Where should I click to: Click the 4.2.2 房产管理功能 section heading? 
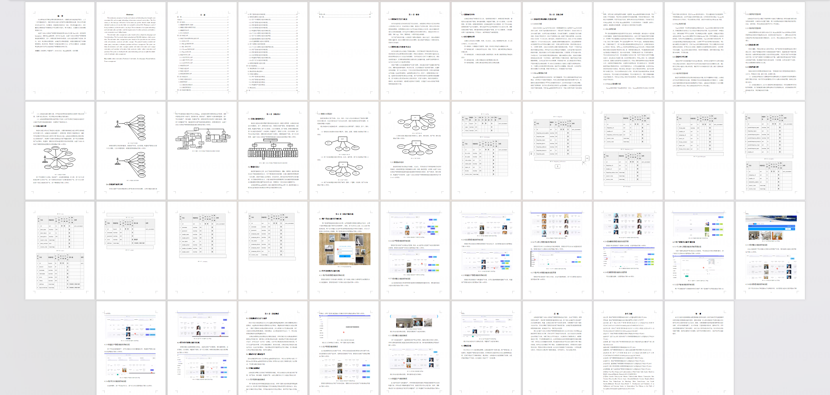point(400,241)
